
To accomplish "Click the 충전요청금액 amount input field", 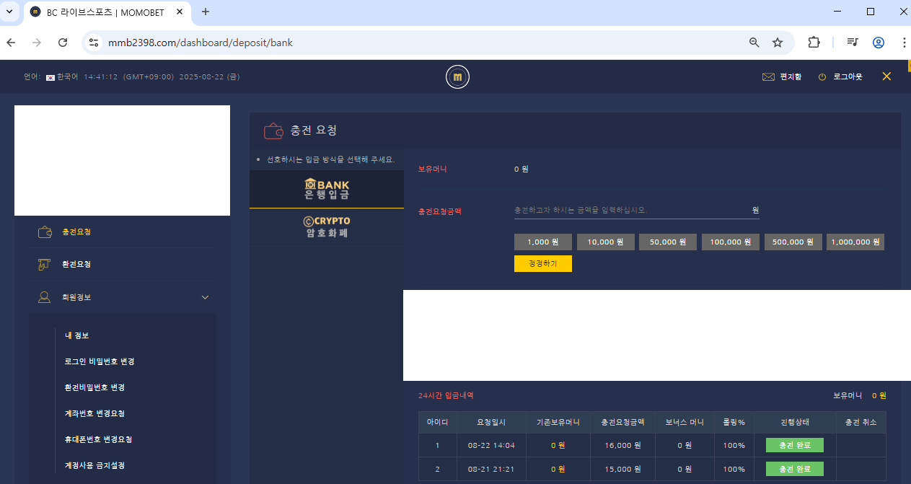I will pyautogui.click(x=628, y=210).
